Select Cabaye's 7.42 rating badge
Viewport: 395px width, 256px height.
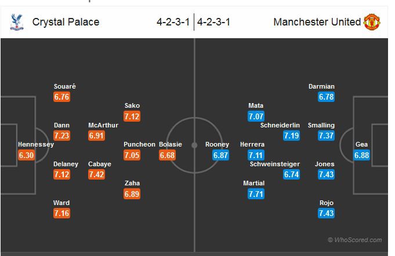tap(97, 175)
